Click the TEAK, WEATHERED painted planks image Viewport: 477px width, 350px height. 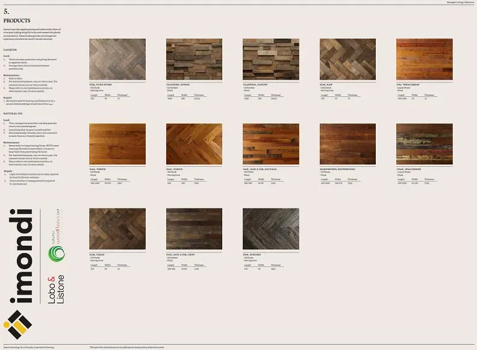click(x=425, y=144)
